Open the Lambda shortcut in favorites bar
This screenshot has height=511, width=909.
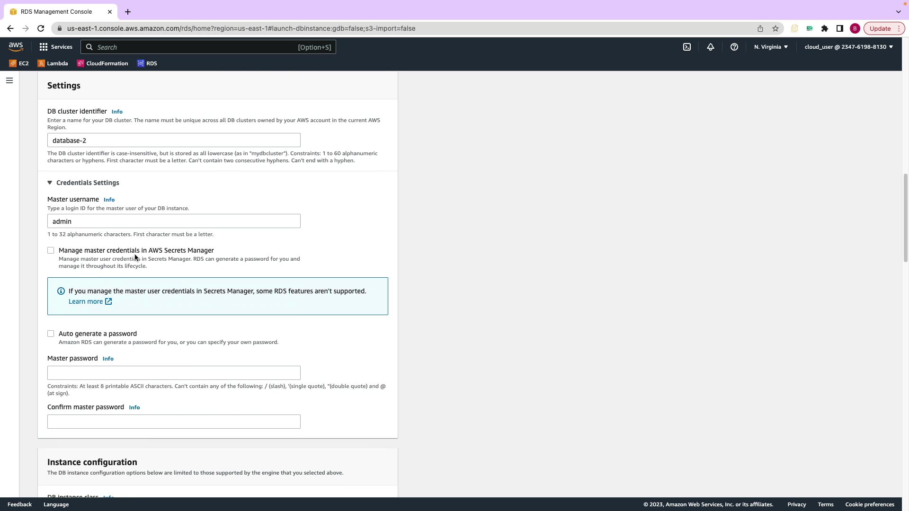pos(53,63)
